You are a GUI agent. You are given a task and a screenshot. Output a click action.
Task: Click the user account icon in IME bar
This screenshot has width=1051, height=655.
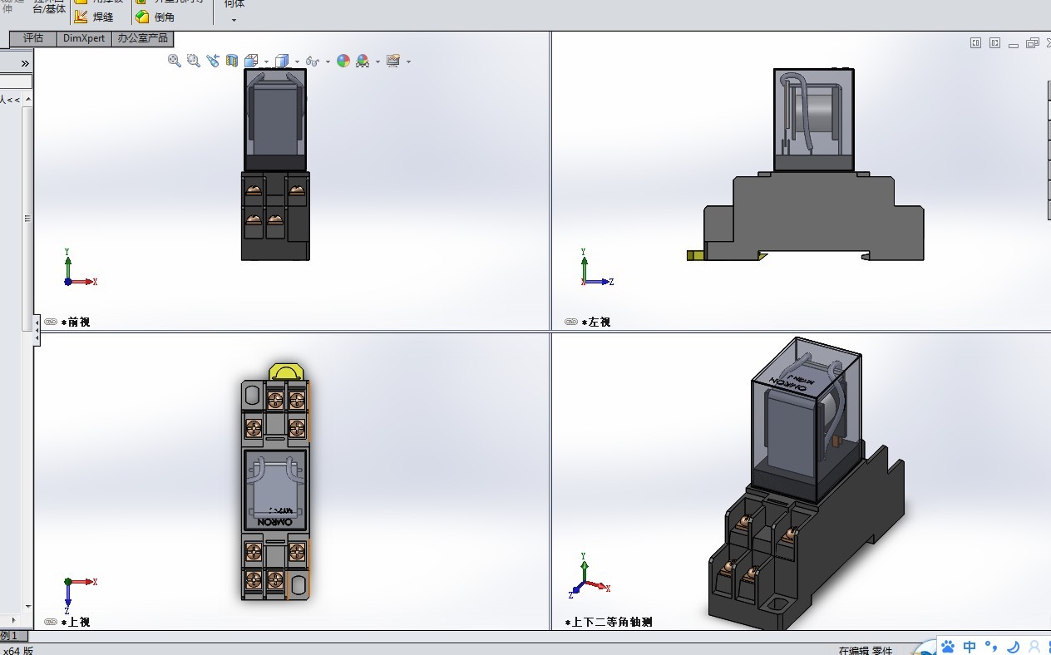point(1034,646)
